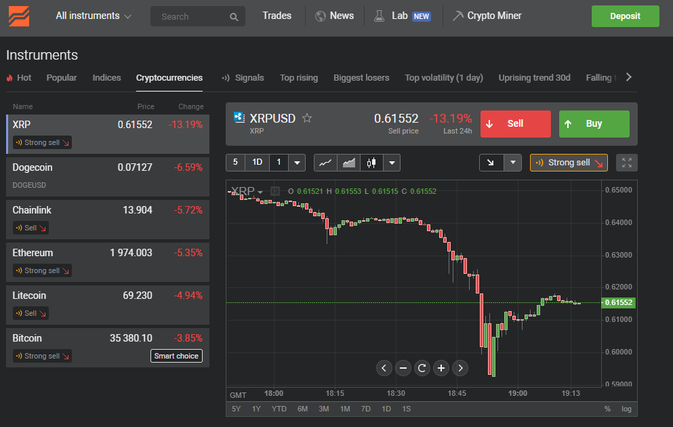
Task: Switch chart to line type
Action: [325, 163]
